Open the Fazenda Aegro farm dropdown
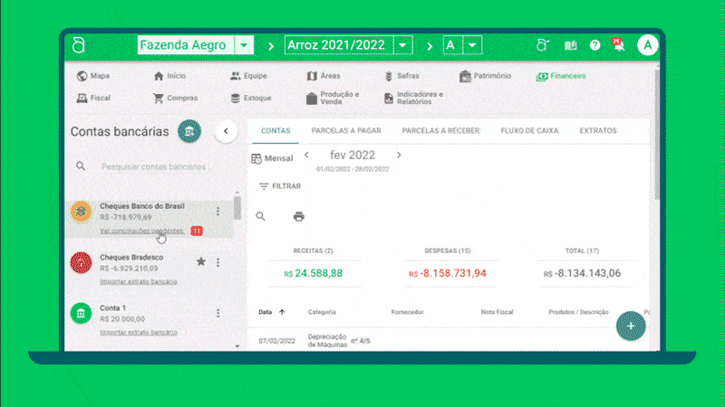This screenshot has width=725, height=407. tap(244, 45)
